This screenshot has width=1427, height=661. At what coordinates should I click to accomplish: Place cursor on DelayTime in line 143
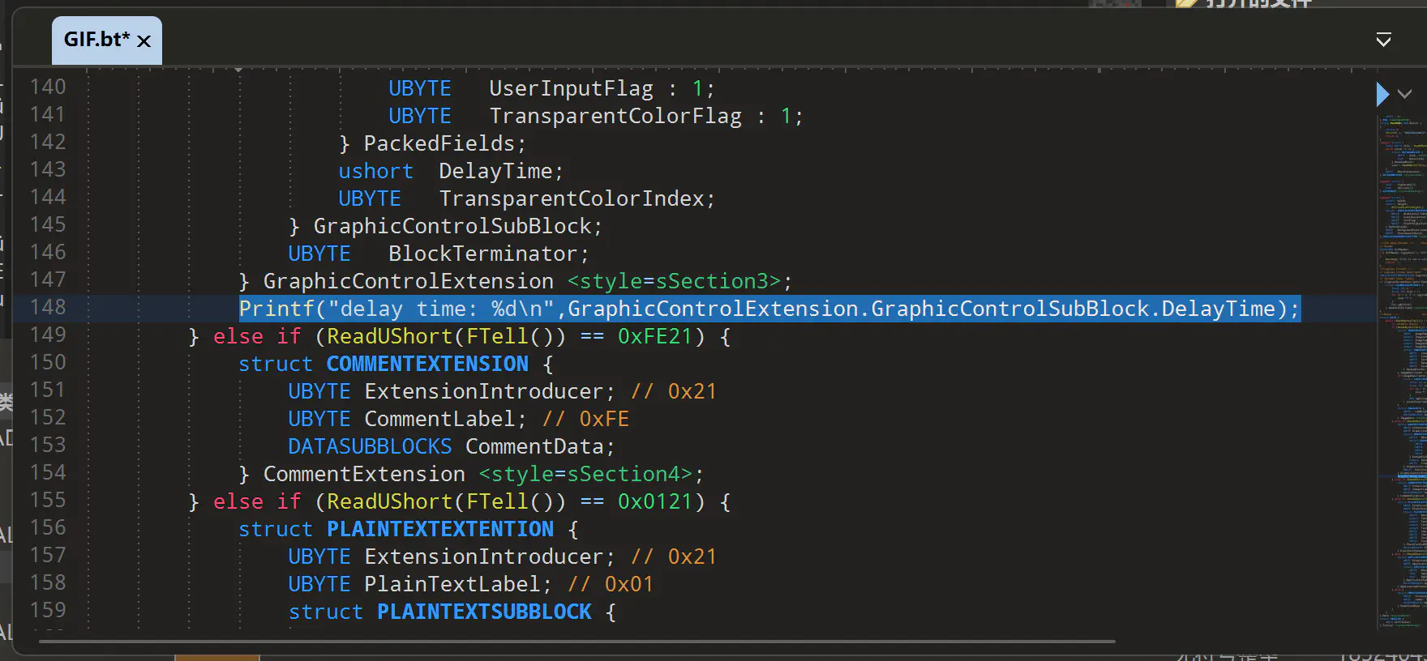tap(495, 172)
